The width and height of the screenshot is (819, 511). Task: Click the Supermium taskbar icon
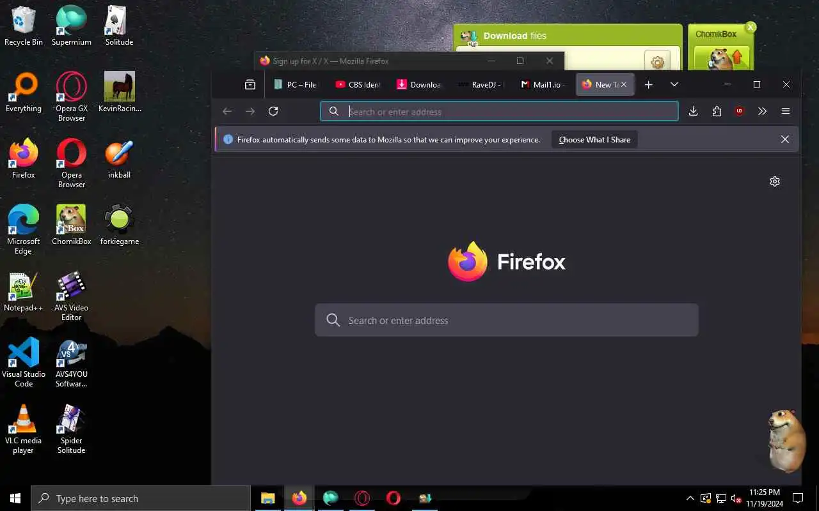tap(331, 498)
